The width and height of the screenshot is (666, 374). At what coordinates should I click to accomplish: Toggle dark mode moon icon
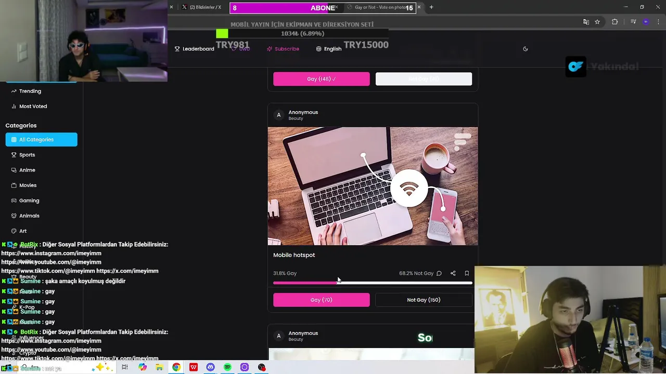[x=526, y=49]
